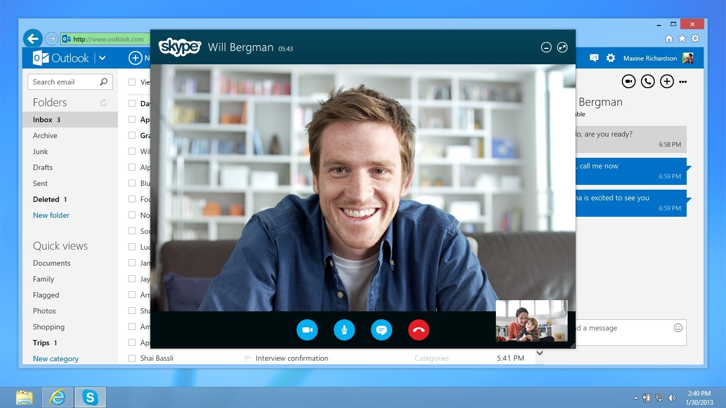Refresh the Folders list
Viewport: 726px width, 408px height.
click(104, 103)
